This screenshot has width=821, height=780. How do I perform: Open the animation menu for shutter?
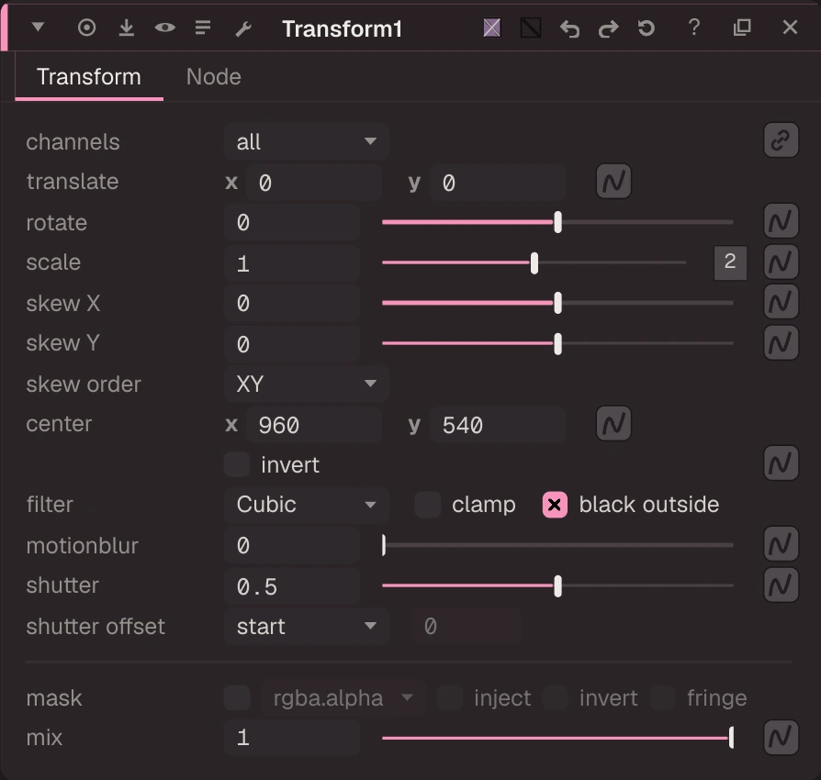click(781, 585)
